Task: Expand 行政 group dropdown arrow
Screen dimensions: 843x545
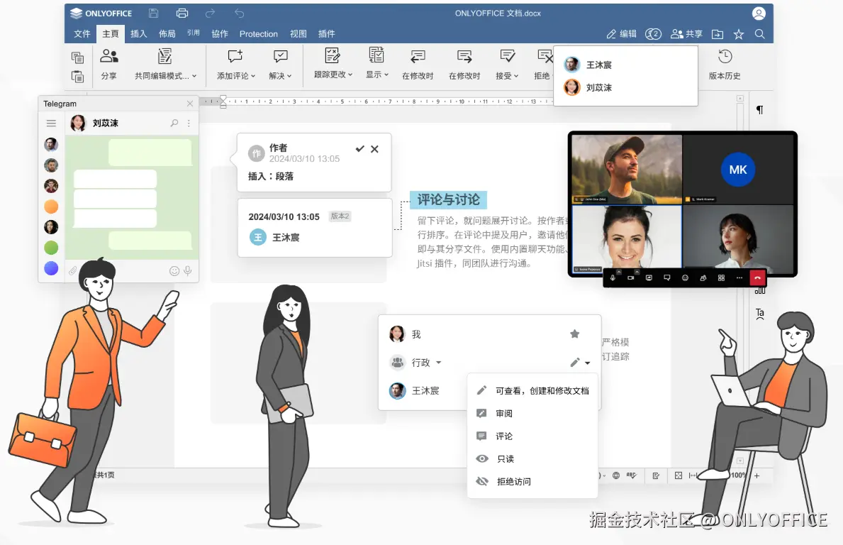Action: tap(439, 363)
